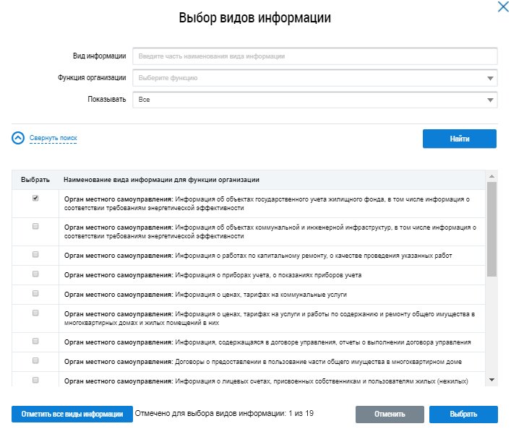Viewport: 511px width, 434px height.
Task: Click the scrollbar up arrow
Action: click(x=491, y=176)
